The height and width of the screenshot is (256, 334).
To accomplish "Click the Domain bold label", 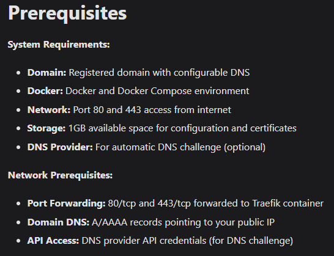I will (47, 73).
